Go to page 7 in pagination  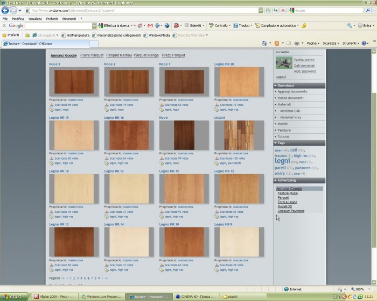[92, 278]
